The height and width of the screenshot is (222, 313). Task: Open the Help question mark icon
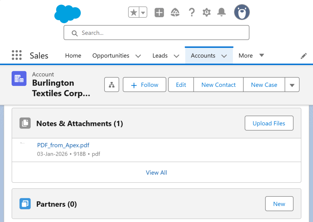click(192, 13)
